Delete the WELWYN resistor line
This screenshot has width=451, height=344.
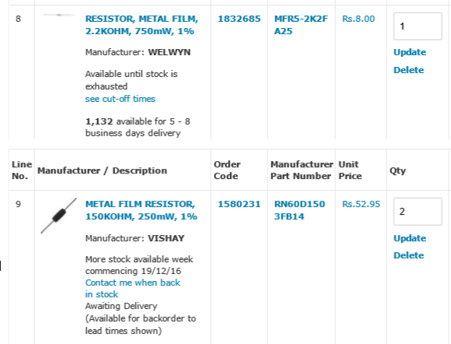tap(408, 70)
